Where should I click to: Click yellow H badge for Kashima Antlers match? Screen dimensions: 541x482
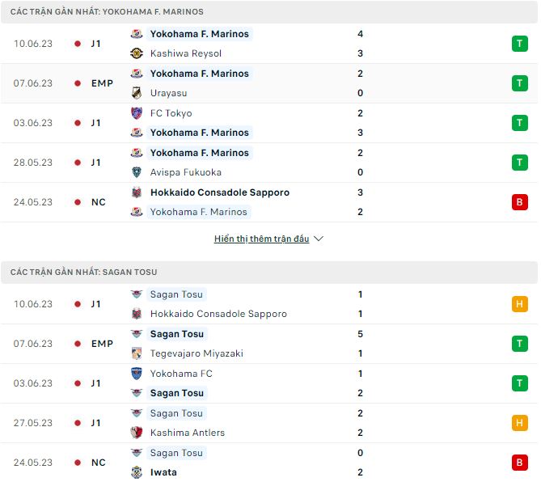point(519,423)
